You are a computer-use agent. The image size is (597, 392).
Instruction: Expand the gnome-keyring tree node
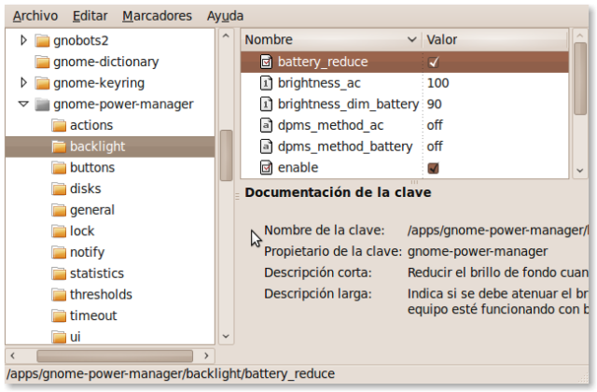click(x=23, y=83)
